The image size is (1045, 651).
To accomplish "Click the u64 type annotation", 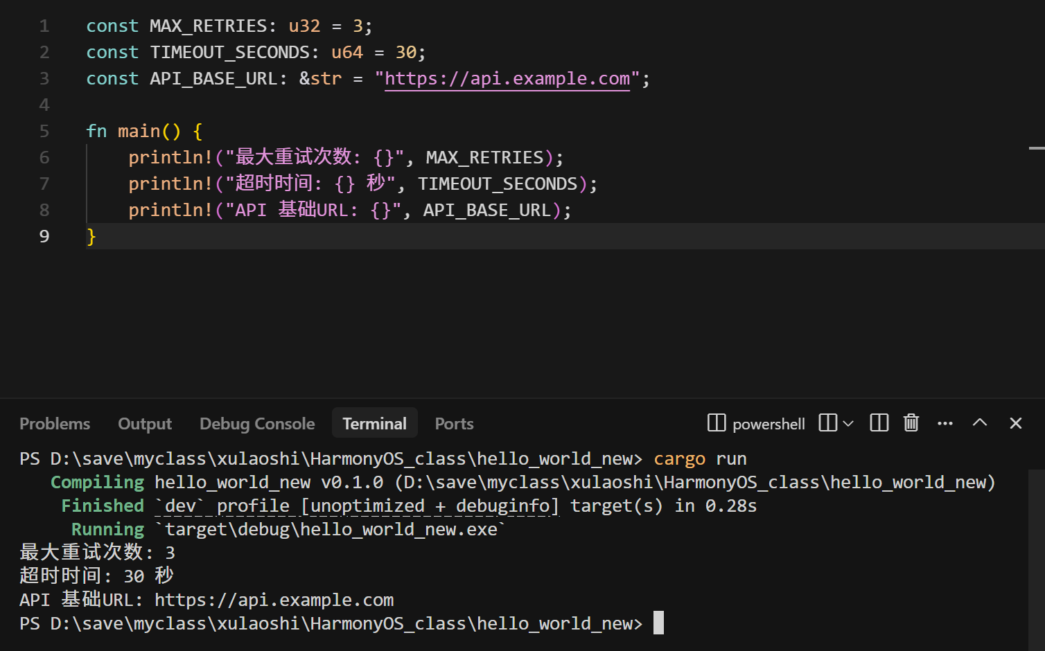I will tap(346, 53).
